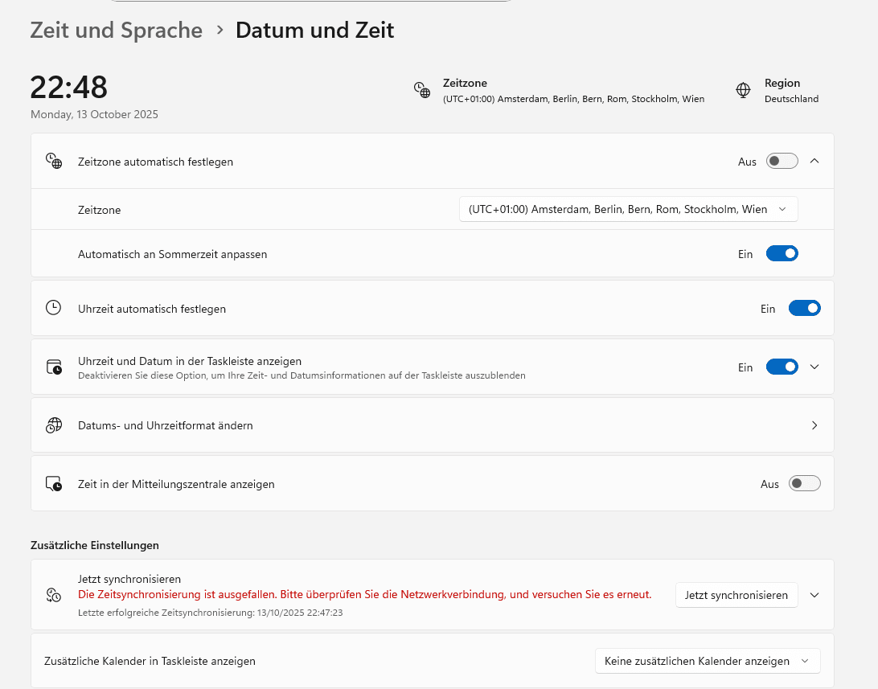
Task: Enable Zeitzone automatisch festlegen toggle
Action: [x=782, y=162]
